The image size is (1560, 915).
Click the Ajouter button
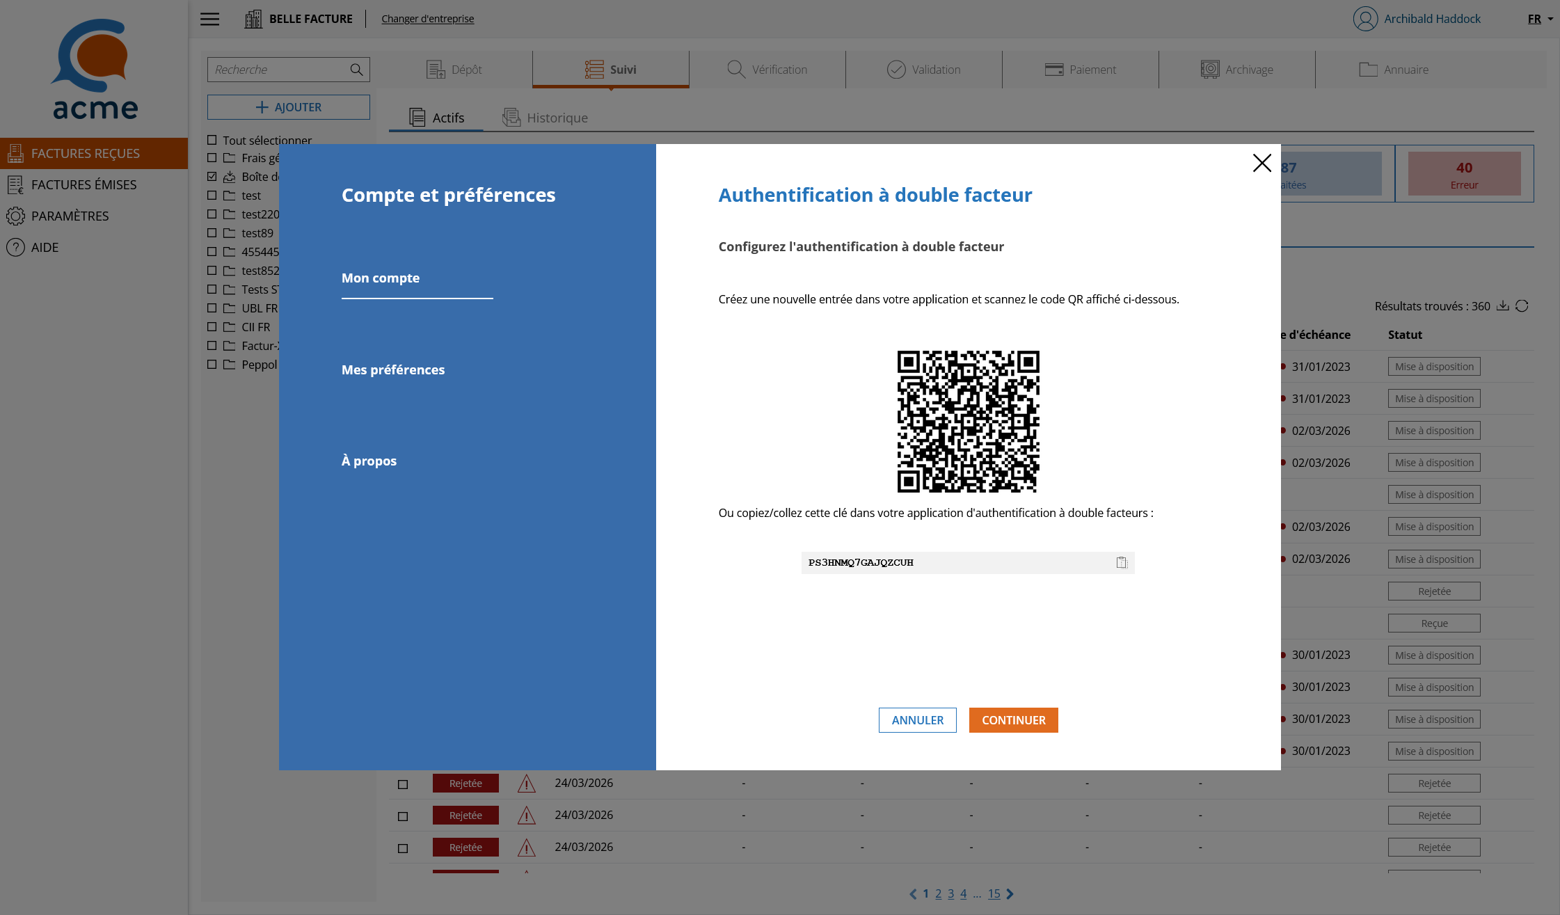click(288, 107)
